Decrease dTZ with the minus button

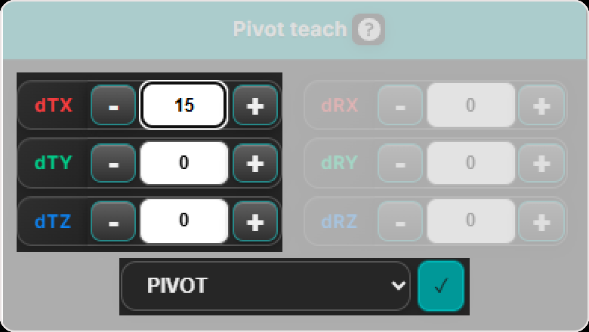[x=113, y=221]
